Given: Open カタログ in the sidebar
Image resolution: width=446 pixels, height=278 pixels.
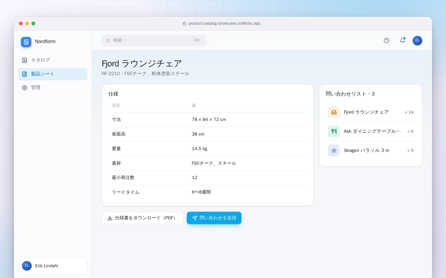Looking at the screenshot, I should pyautogui.click(x=53, y=60).
